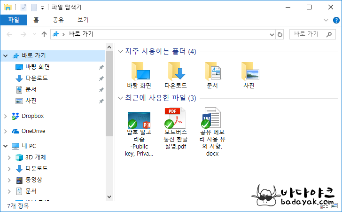Click the new folder icon in quick access toolbar
The width and height of the screenshot is (342, 212).
(34, 8)
